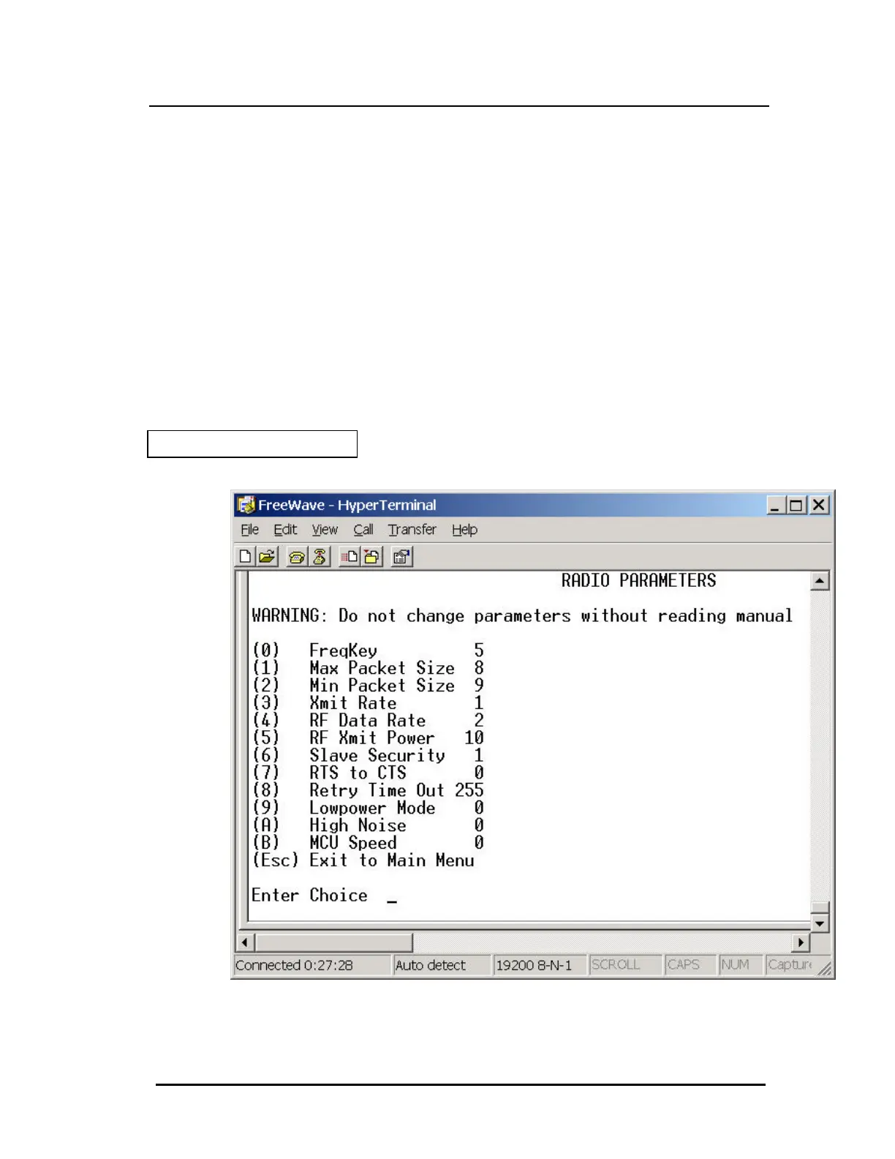Click the Capture status indicator
Image resolution: width=895 pixels, height=1159 pixels.
(790, 965)
